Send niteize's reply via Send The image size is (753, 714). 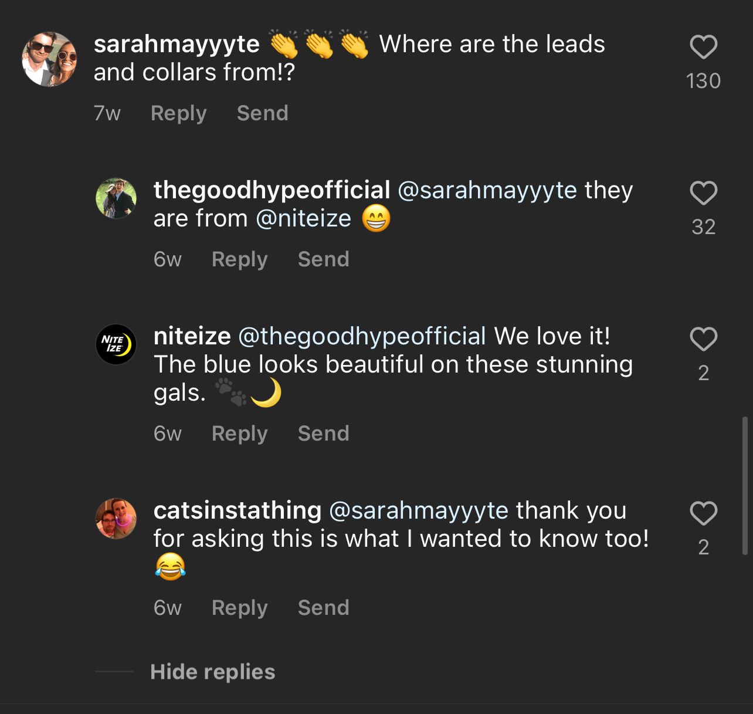323,434
